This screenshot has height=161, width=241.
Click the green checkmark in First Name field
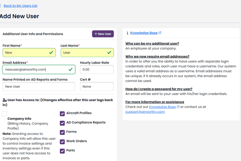click(51, 53)
